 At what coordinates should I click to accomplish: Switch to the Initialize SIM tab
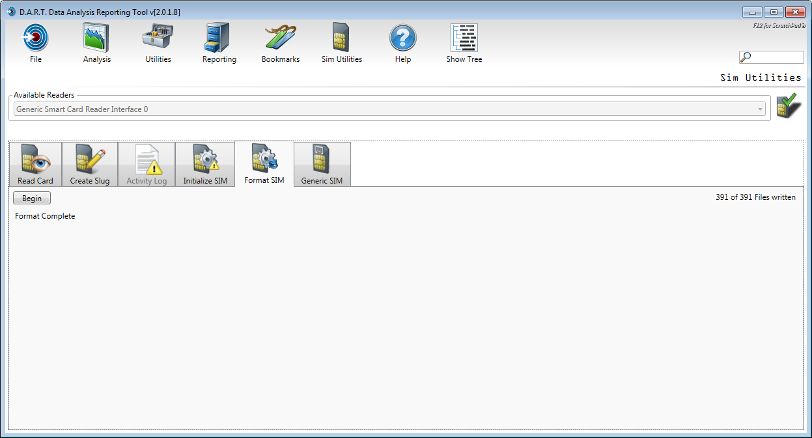(205, 164)
